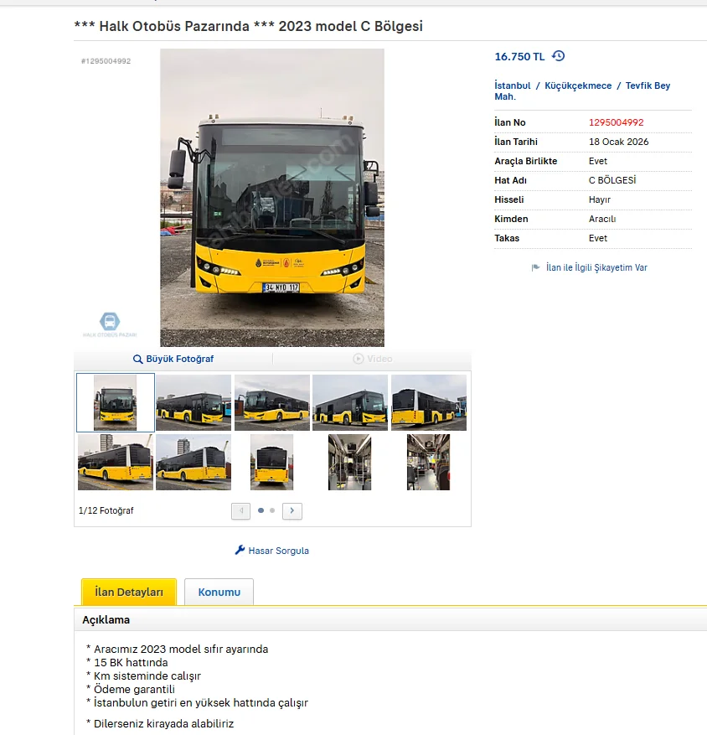Switch to the Konumu tab
The height and width of the screenshot is (735, 707).
coord(219,592)
